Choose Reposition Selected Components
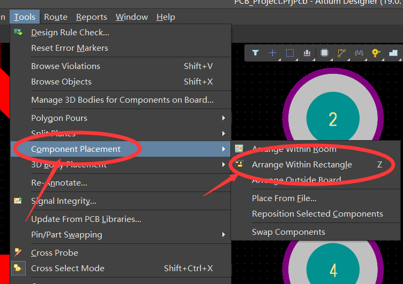The height and width of the screenshot is (284, 403). coord(316,214)
